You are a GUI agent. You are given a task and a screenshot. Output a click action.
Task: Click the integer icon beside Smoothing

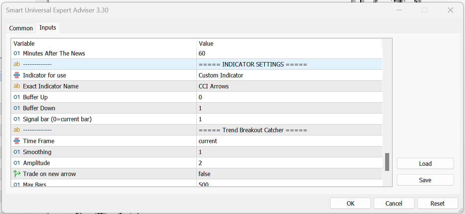(16, 152)
